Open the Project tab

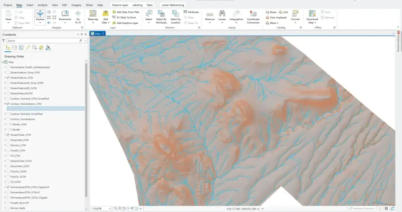pyautogui.click(x=8, y=5)
